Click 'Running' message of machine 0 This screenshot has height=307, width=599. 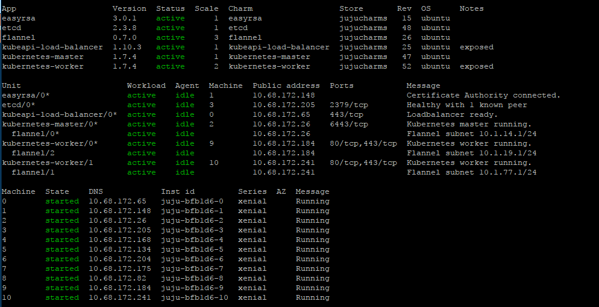[x=313, y=201]
